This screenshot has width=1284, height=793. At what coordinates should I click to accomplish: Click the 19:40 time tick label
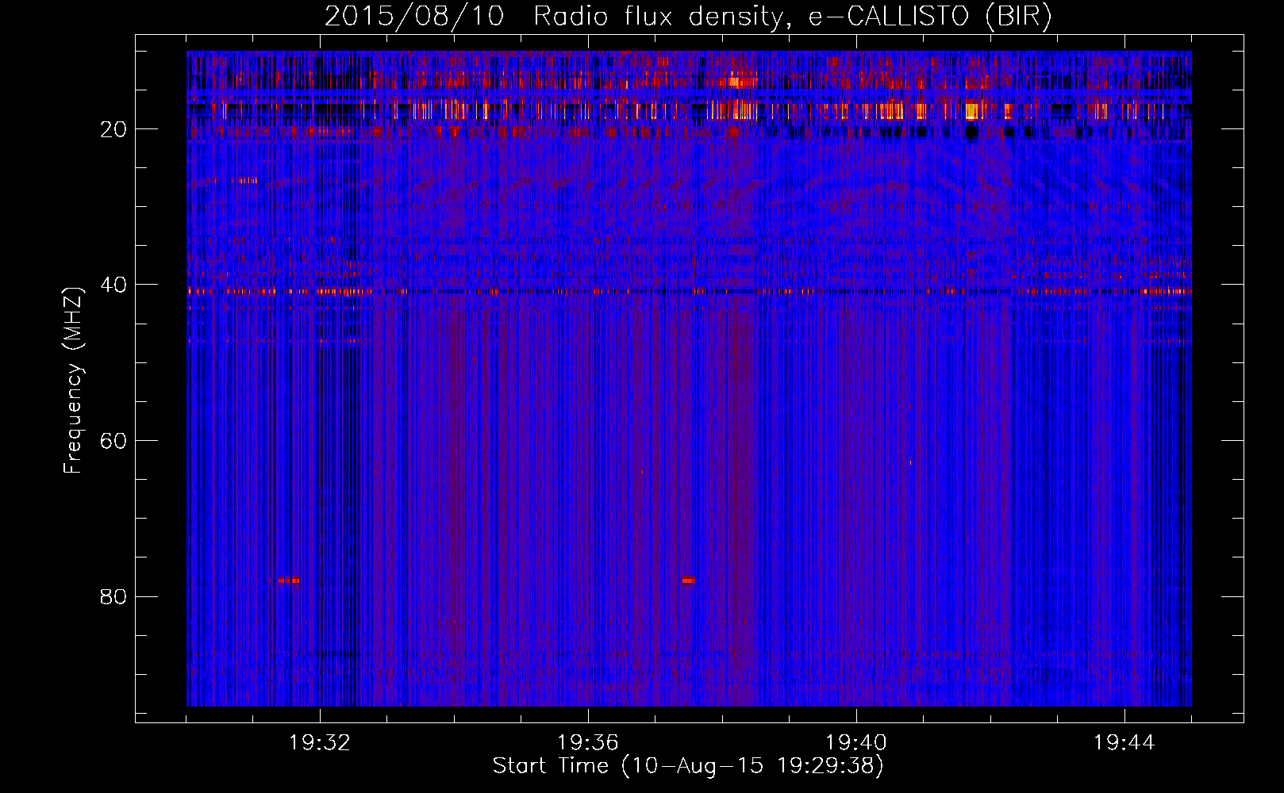pyautogui.click(x=856, y=743)
